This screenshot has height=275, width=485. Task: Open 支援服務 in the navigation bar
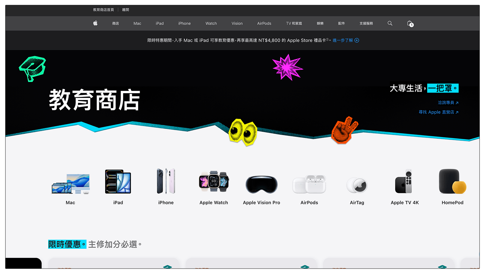[366, 23]
